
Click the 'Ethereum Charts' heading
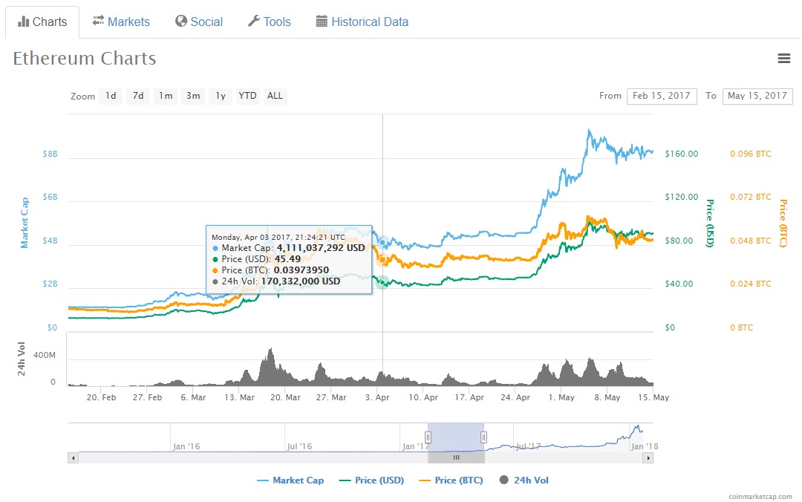(85, 59)
